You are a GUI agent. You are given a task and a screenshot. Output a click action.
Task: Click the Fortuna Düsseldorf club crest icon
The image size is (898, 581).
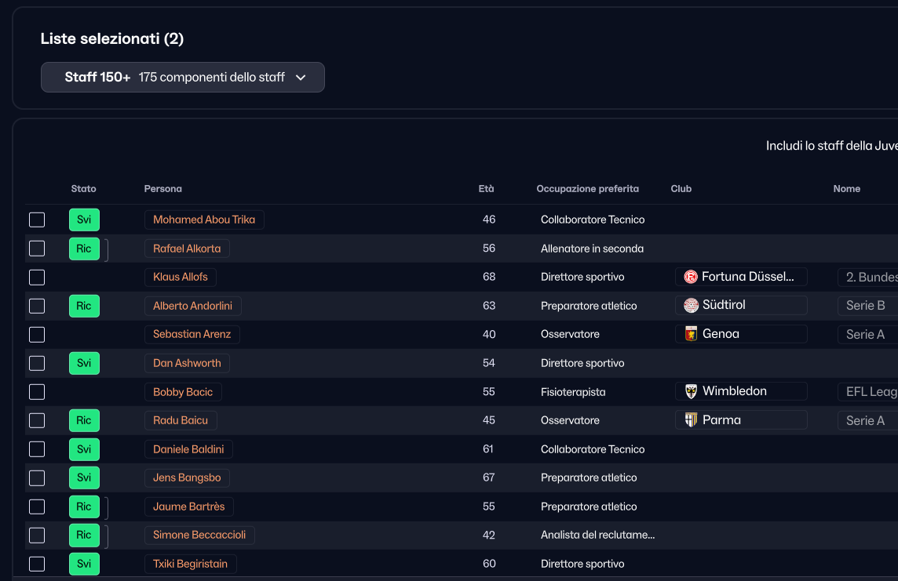[x=691, y=277]
